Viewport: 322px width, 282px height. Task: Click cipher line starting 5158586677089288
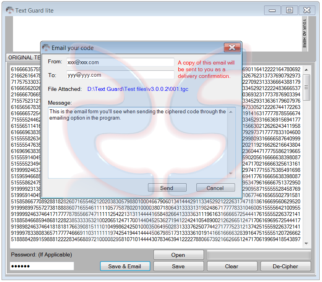(x=155, y=202)
